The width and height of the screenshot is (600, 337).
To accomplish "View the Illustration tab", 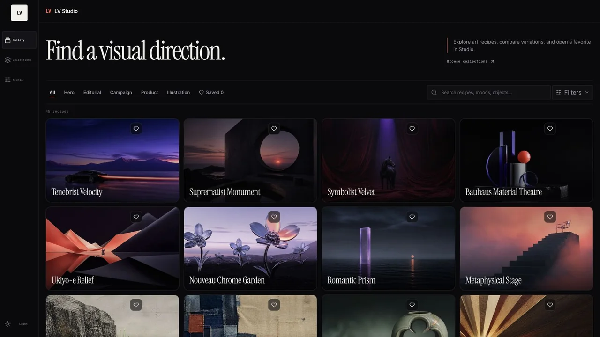I will pyautogui.click(x=179, y=93).
